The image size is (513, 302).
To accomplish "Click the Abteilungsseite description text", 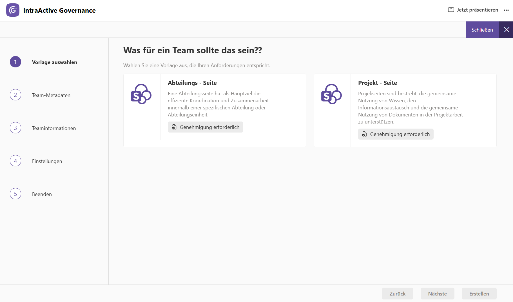I will tap(218, 104).
